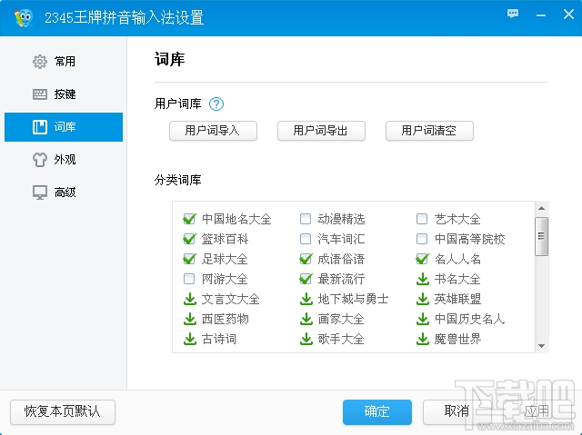Click 恢复本页默认 button
582x435 pixels.
point(63,411)
